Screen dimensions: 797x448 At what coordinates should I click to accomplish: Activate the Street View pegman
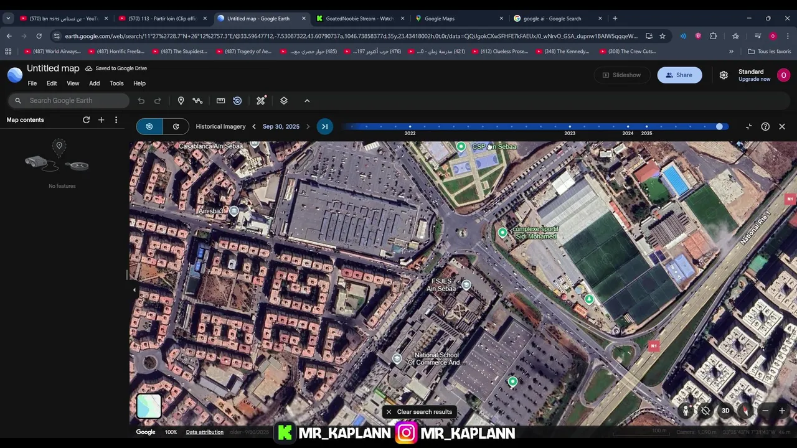click(686, 411)
